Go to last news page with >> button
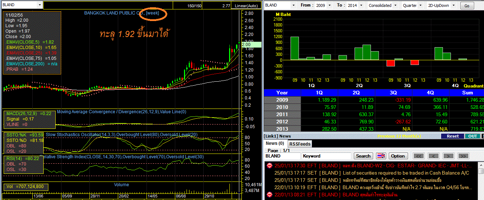This screenshot has width=484, height=200. (x=463, y=156)
